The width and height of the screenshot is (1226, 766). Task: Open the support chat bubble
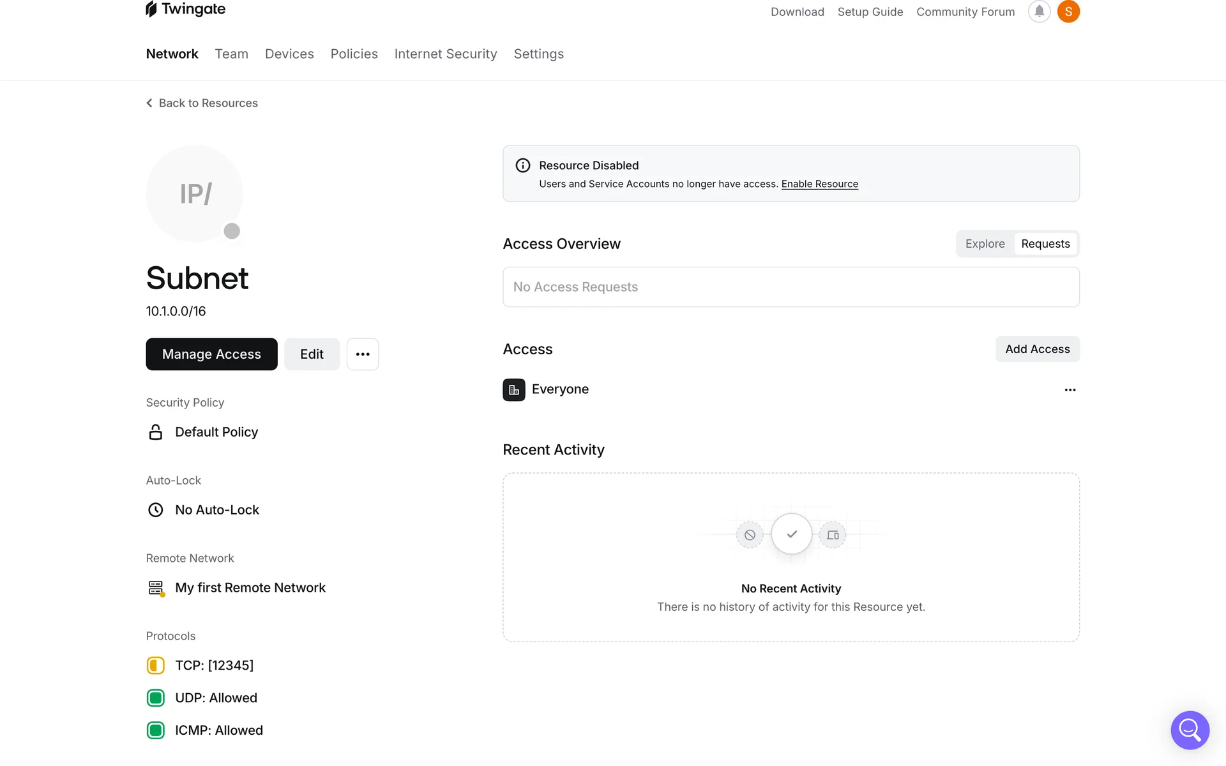click(x=1190, y=730)
